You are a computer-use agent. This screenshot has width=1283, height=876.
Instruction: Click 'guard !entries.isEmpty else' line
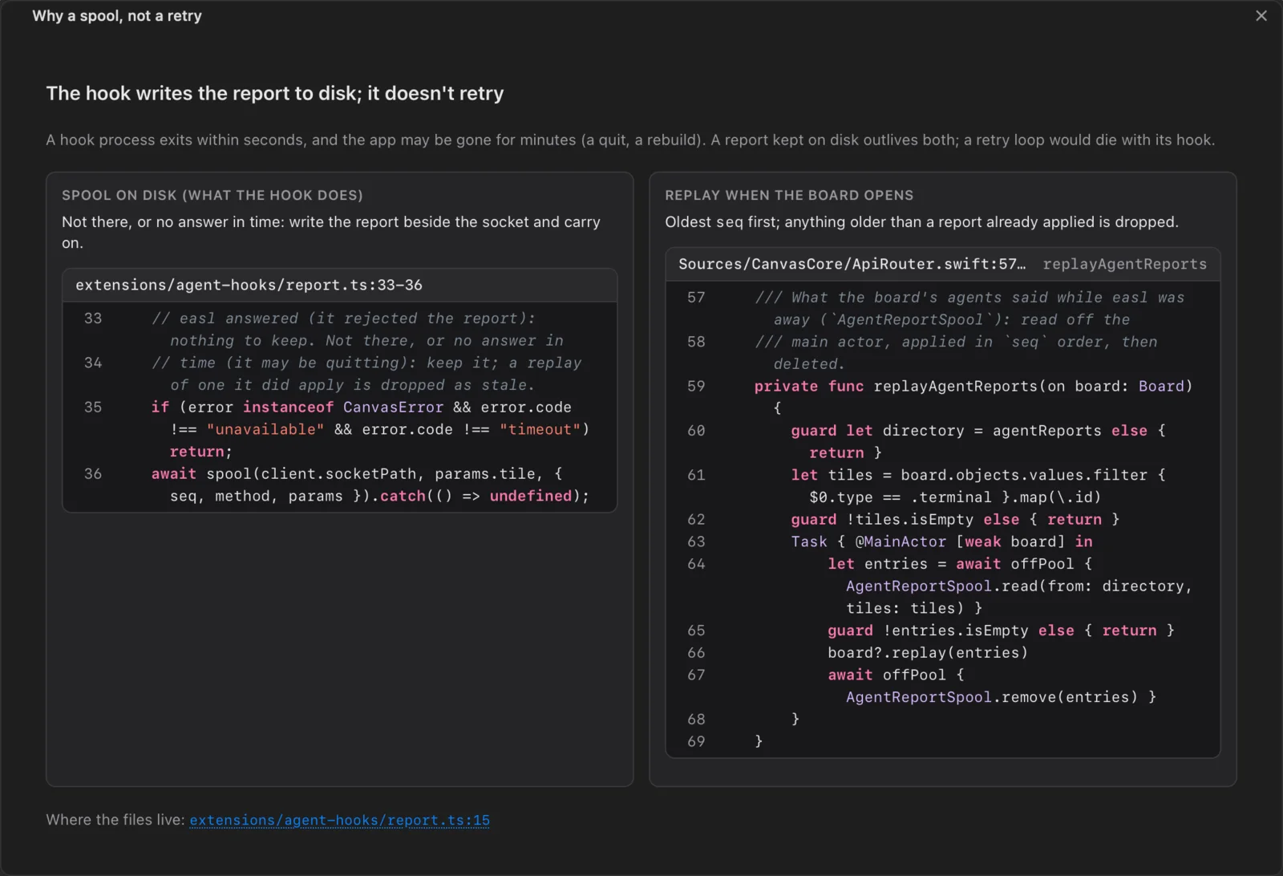1001,631
